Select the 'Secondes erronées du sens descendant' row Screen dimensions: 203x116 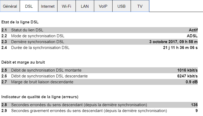100,105
